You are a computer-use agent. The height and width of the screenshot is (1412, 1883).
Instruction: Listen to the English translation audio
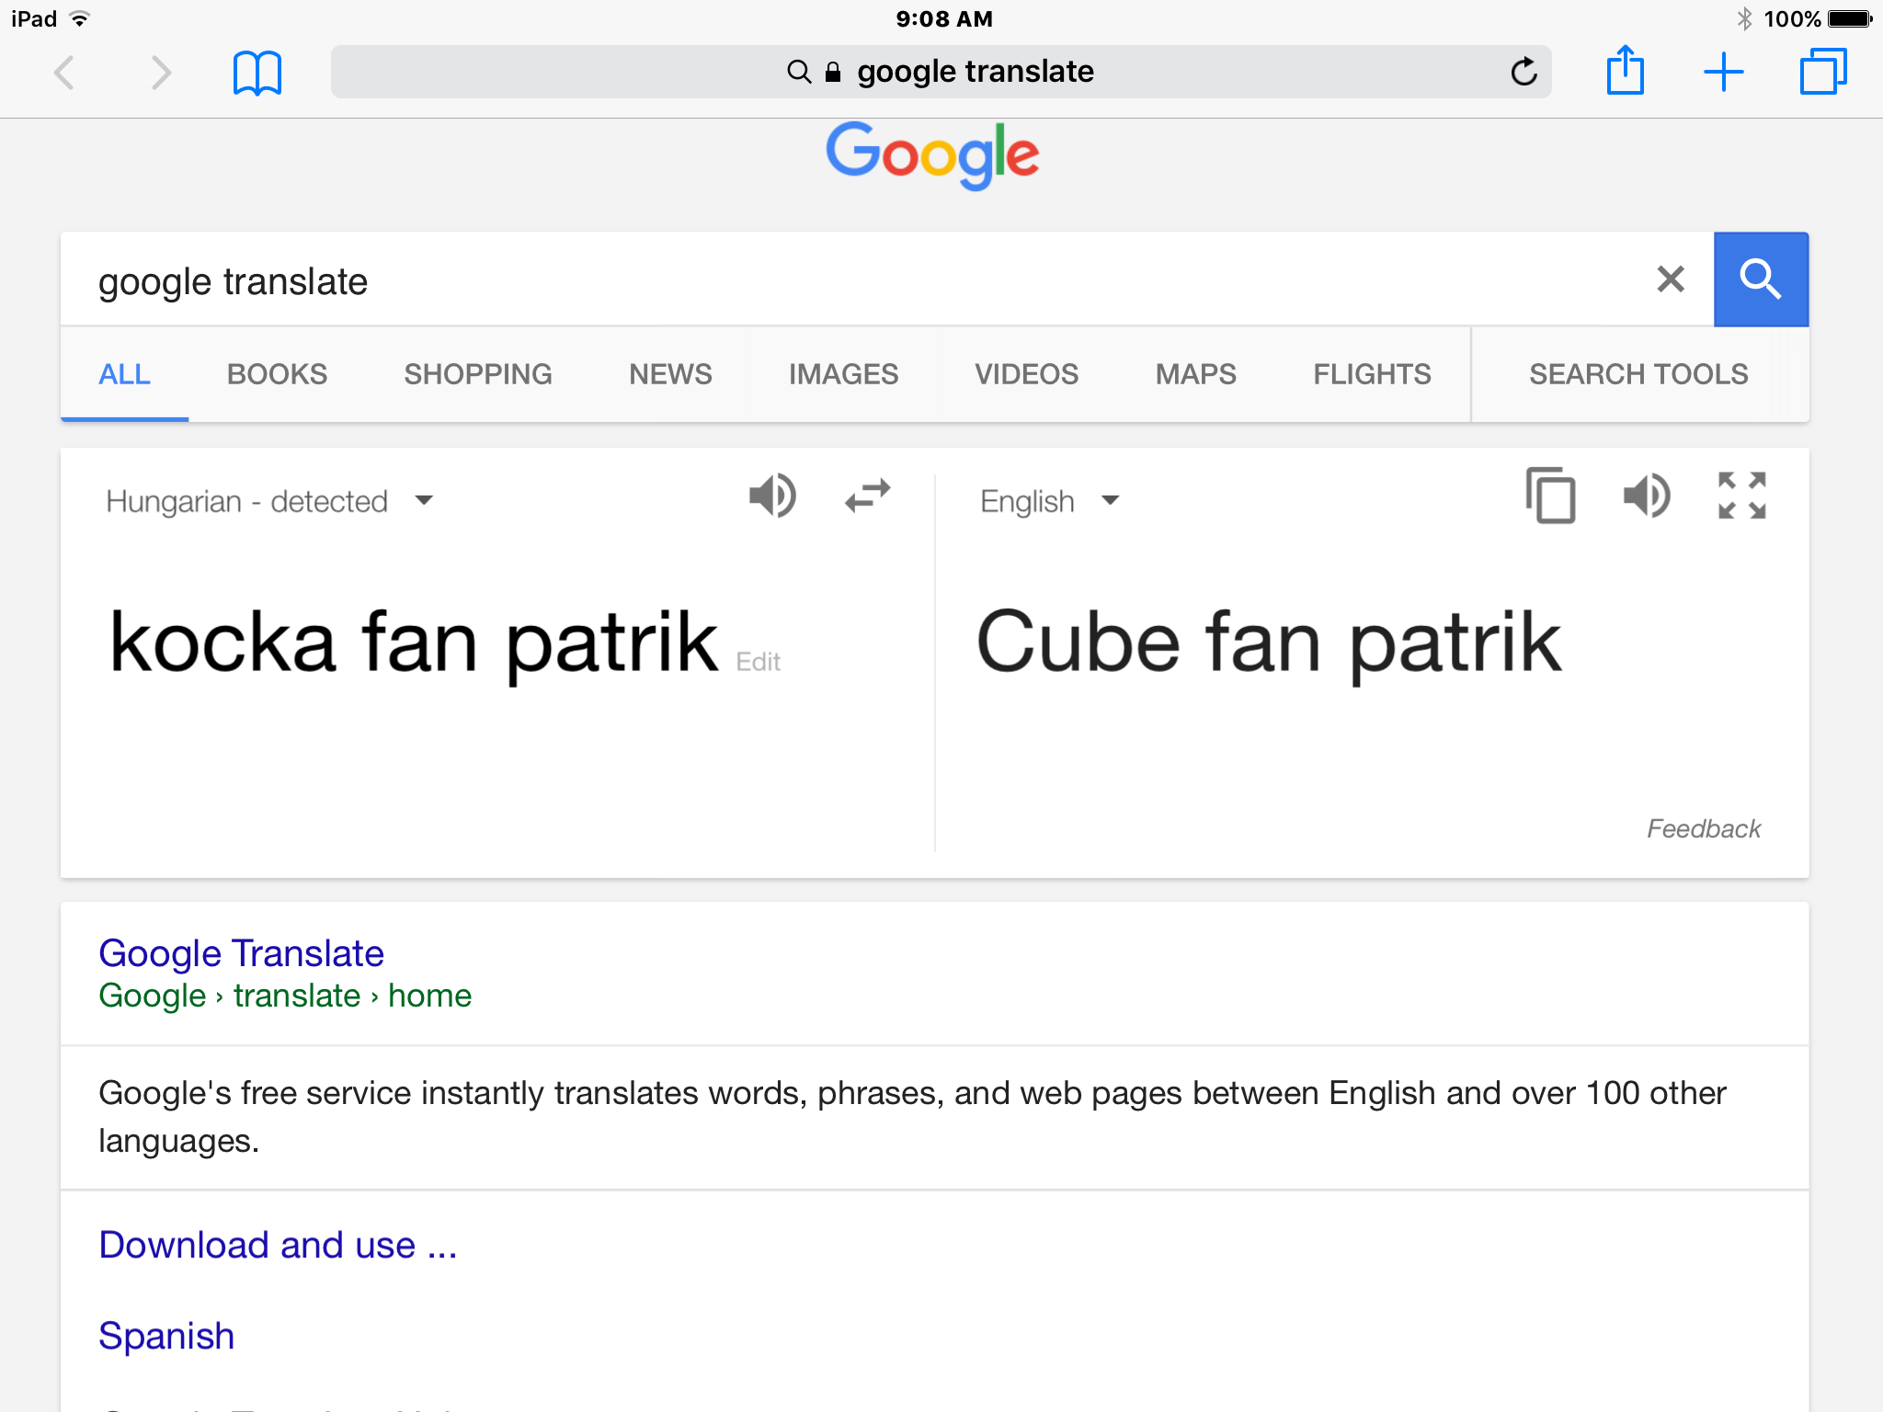point(1647,496)
